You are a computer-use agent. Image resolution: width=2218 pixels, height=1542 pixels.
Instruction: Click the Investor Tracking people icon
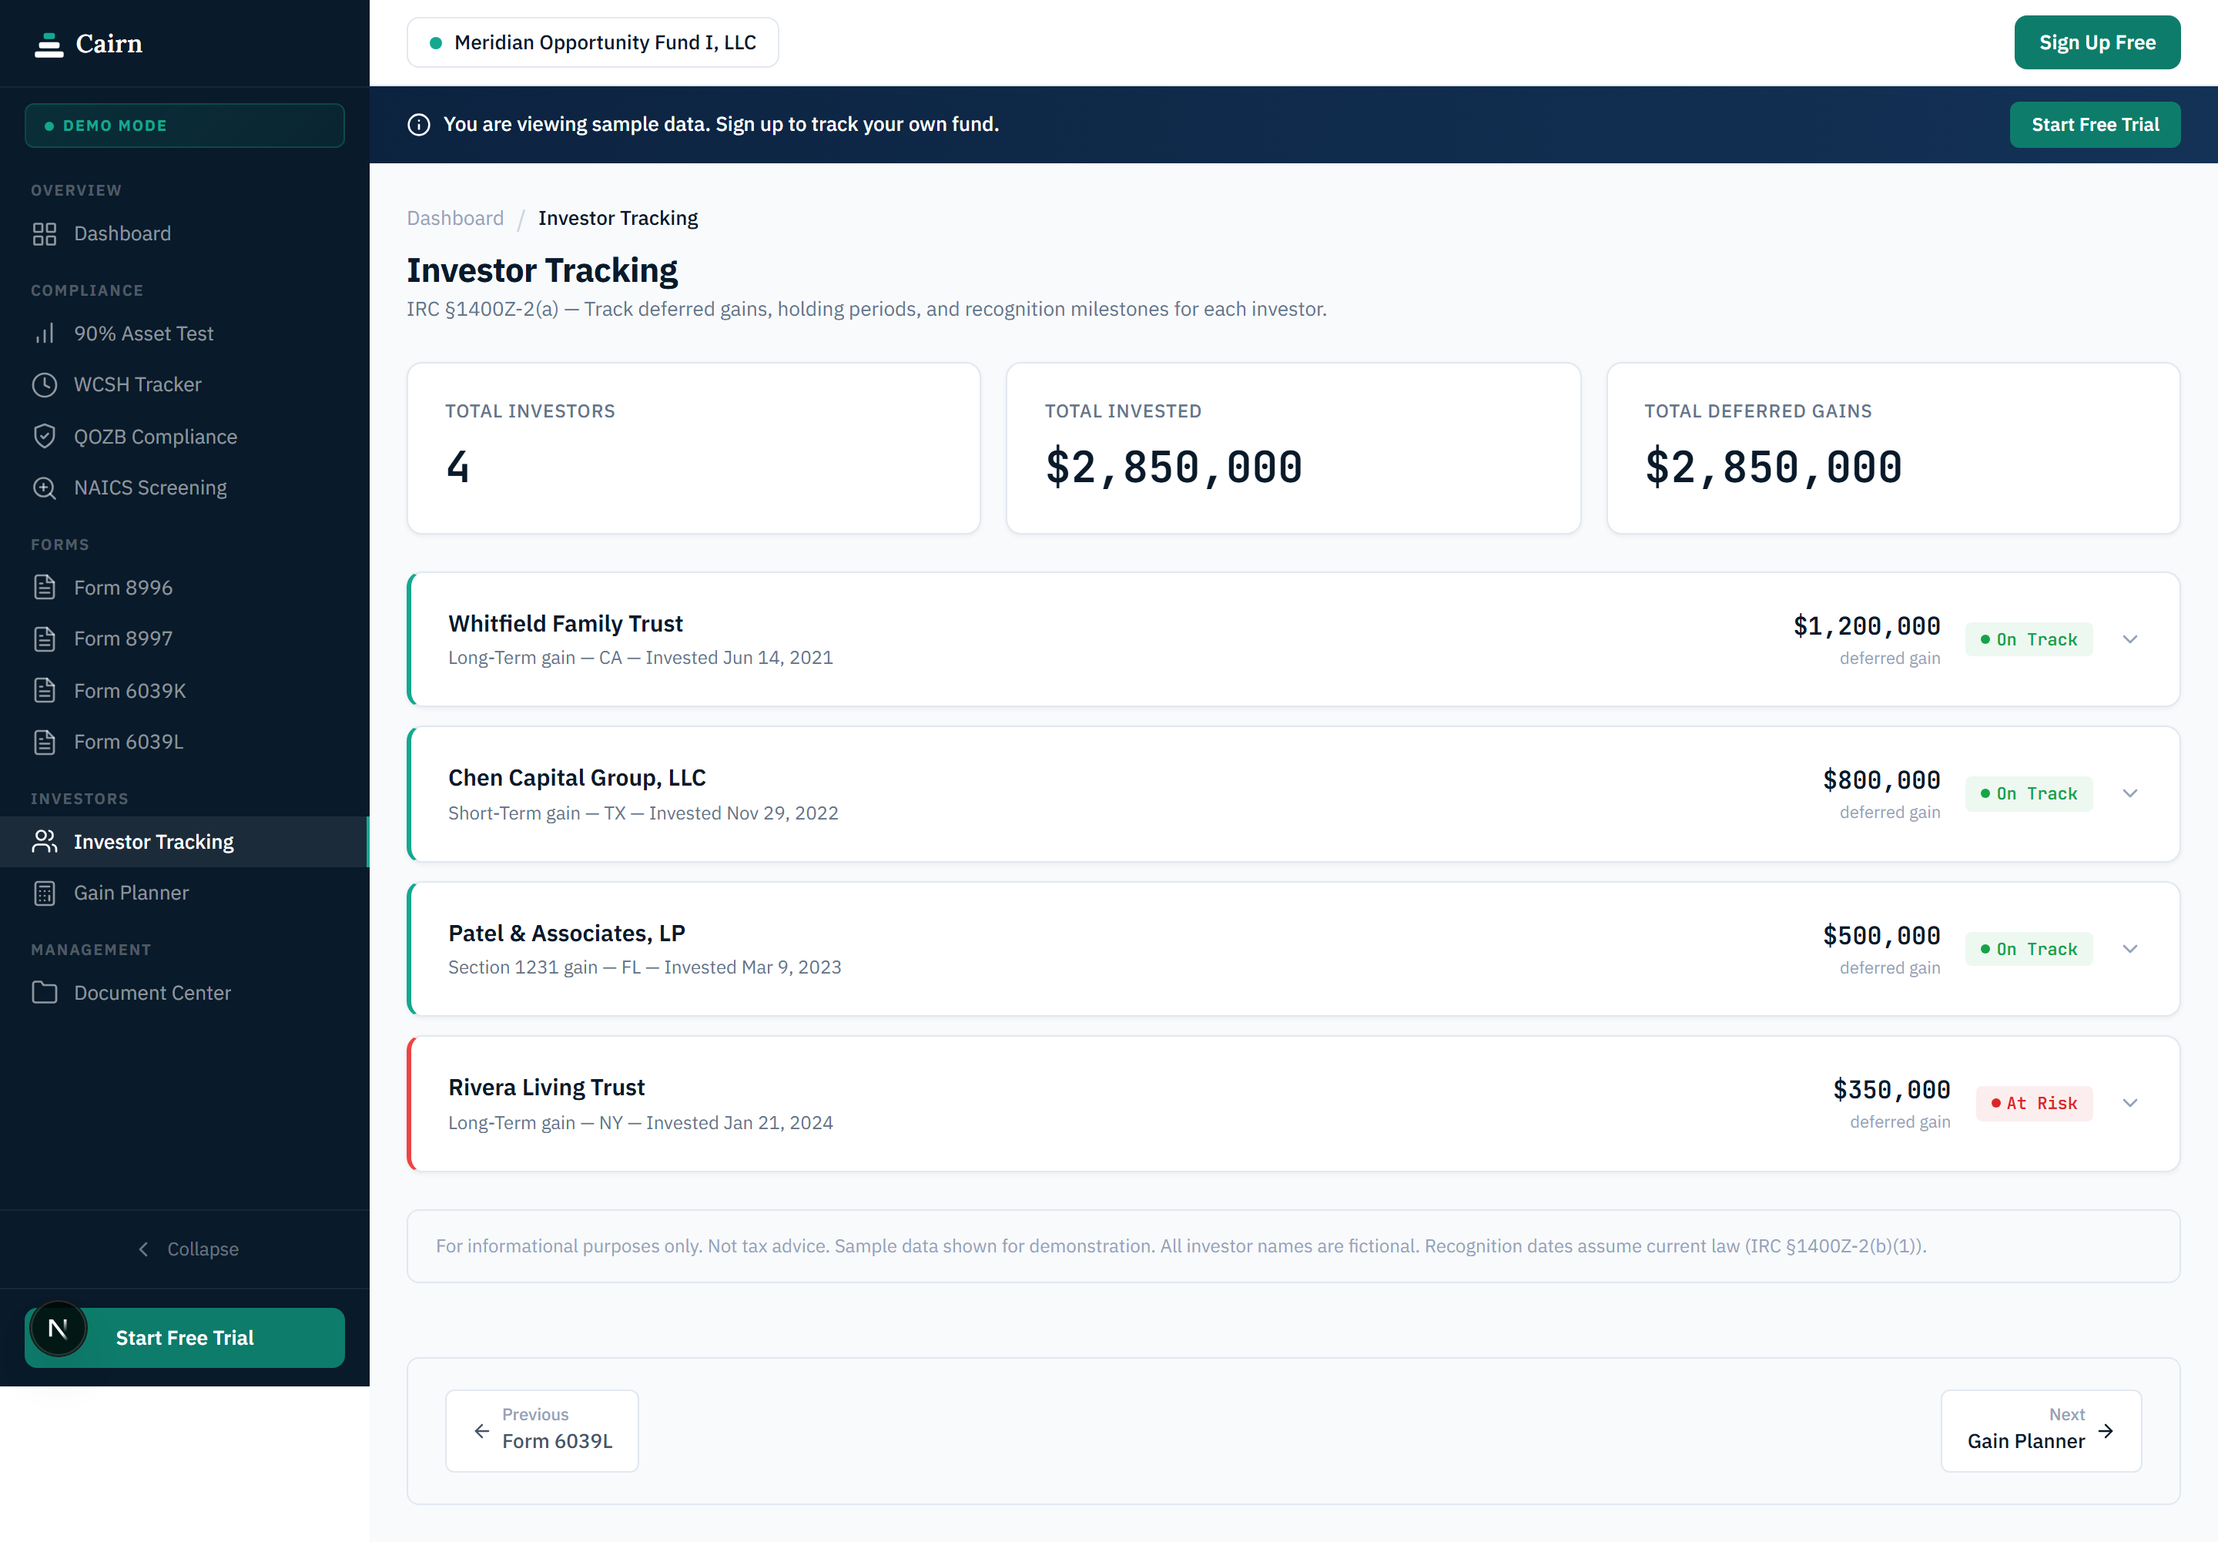[x=45, y=842]
